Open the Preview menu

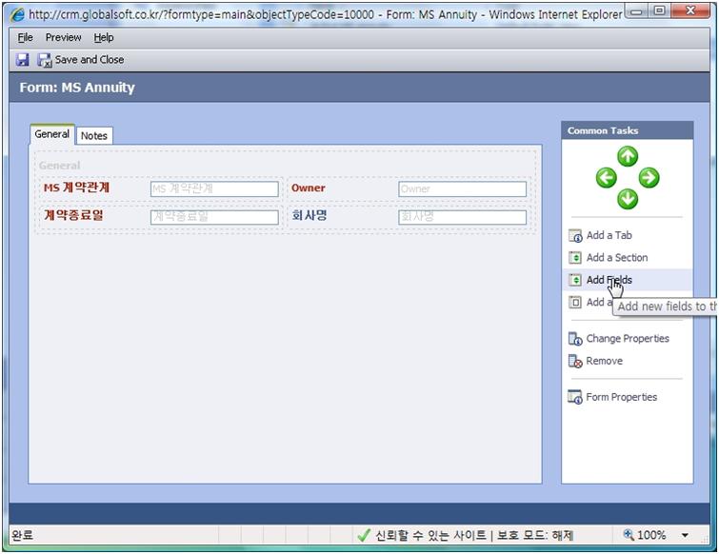(63, 37)
